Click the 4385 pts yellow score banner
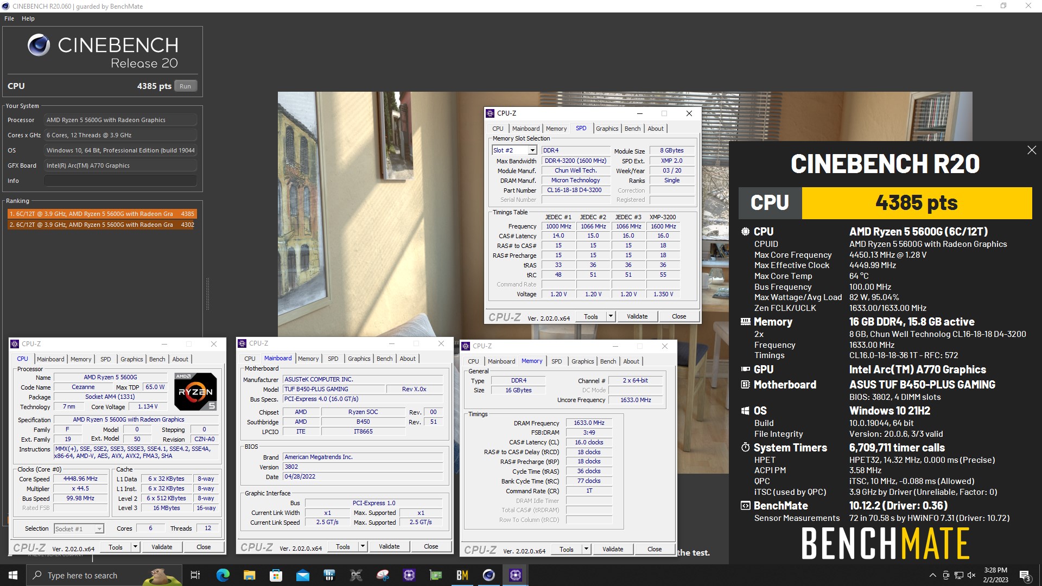Screen dimensions: 1042x586 coord(917,203)
